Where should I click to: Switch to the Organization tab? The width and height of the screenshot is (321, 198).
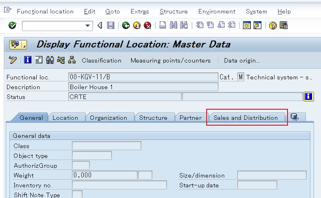click(109, 118)
